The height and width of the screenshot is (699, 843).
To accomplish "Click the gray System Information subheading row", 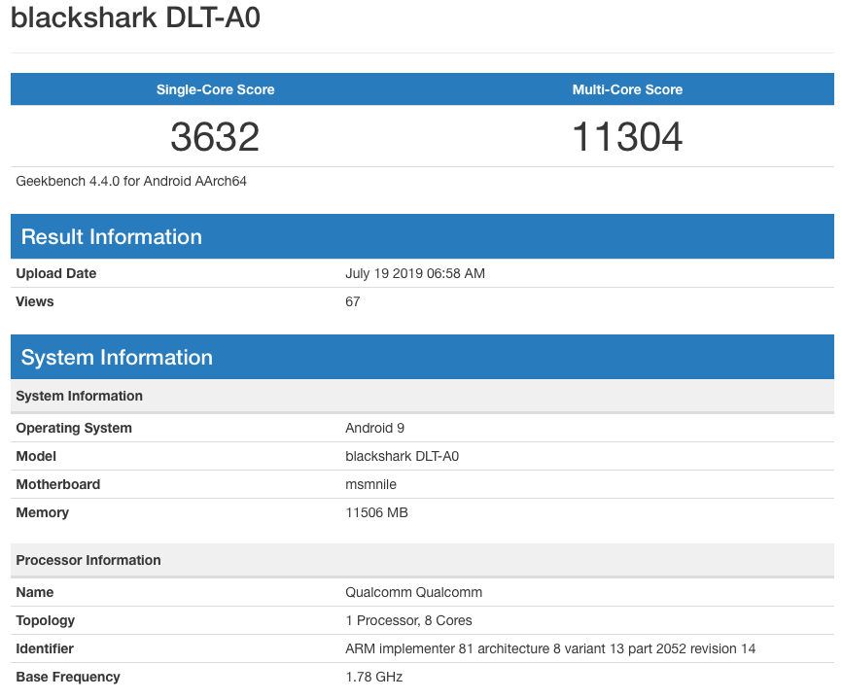I will tap(80, 397).
